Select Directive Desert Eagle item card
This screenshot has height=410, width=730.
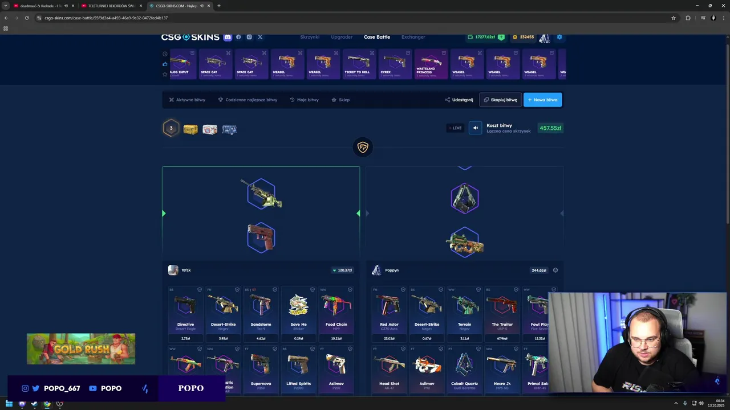coord(185,314)
